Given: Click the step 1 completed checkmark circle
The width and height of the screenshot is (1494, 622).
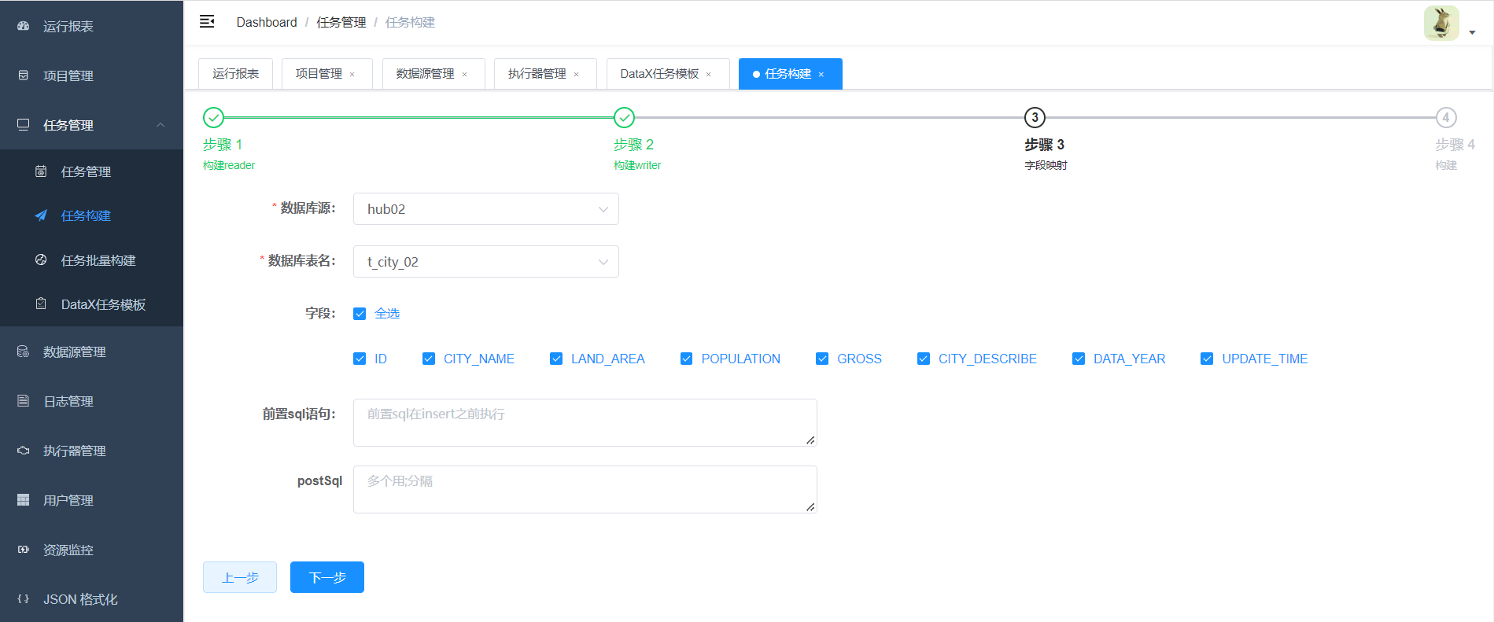Looking at the screenshot, I should [x=213, y=118].
